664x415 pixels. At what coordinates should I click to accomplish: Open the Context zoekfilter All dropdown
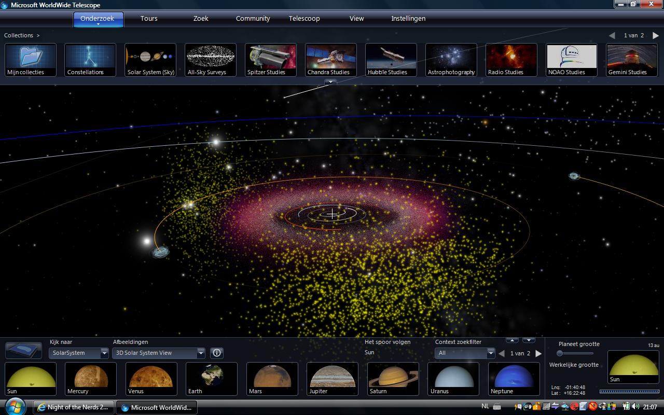pos(465,353)
